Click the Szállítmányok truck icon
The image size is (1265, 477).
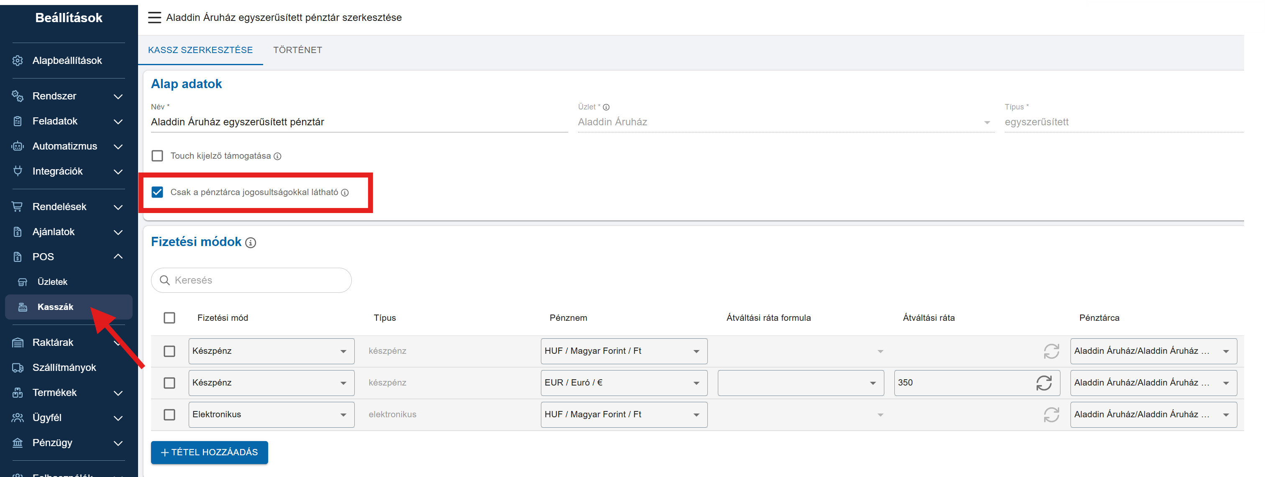pos(18,368)
